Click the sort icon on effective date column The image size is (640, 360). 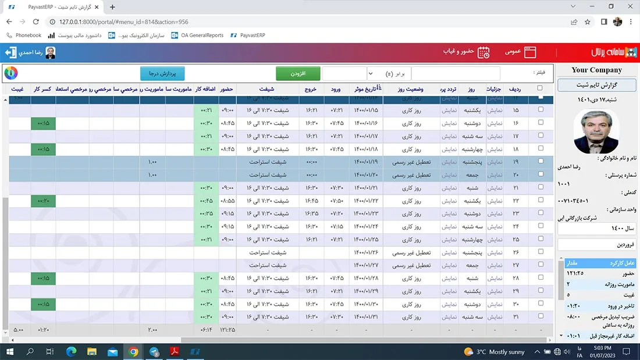[379, 89]
